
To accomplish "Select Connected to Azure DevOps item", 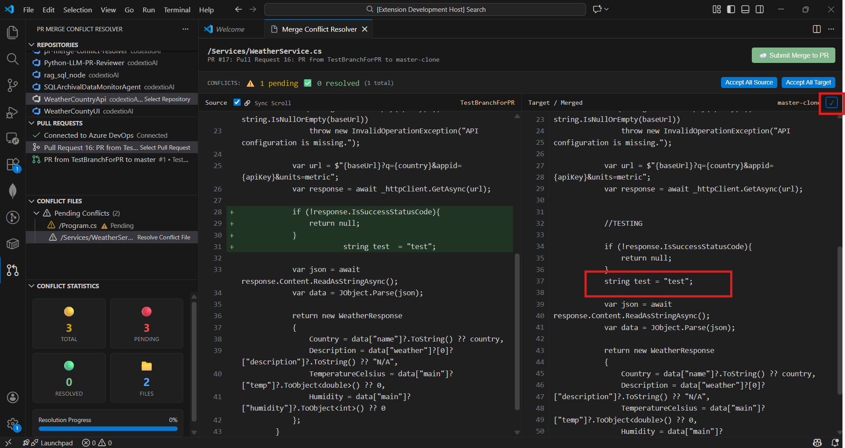I will pyautogui.click(x=112, y=135).
